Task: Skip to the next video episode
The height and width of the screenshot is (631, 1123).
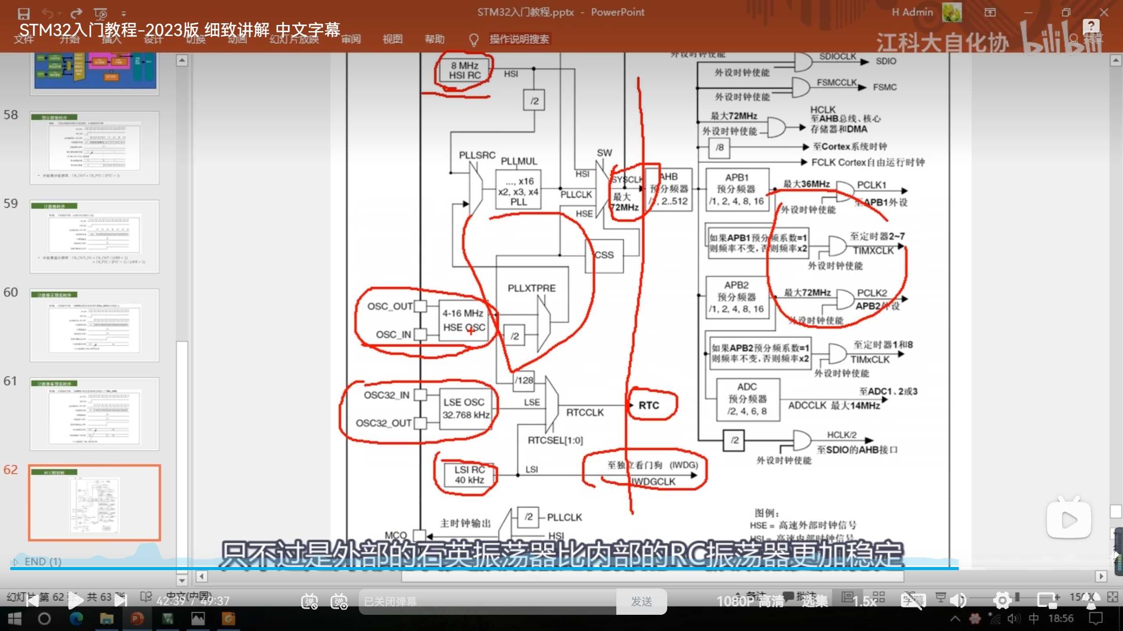Action: pyautogui.click(x=121, y=601)
